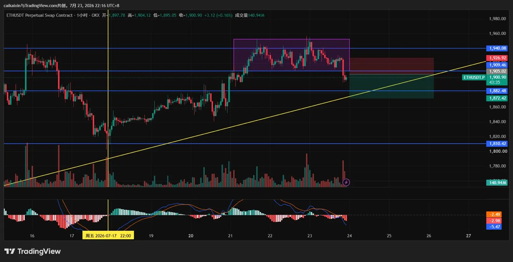Image resolution: width=513 pixels, height=262 pixels.
Task: Click the 140.94M volume axis label
Action: (x=497, y=183)
